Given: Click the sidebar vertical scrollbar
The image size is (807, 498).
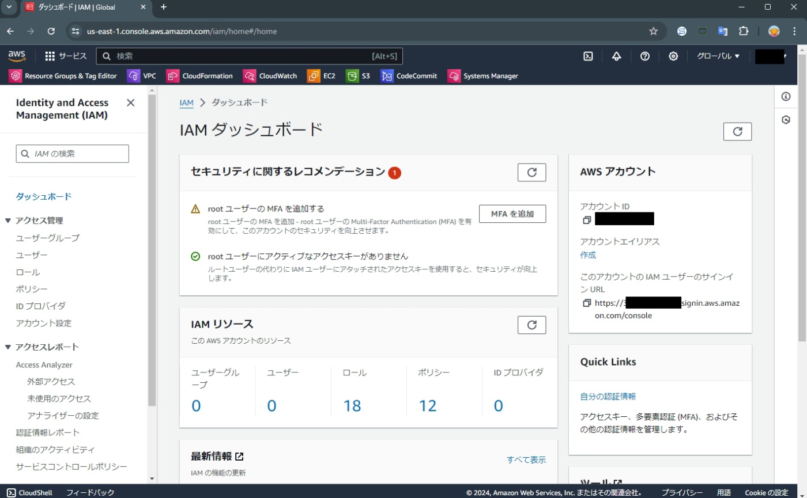Looking at the screenshot, I should [x=152, y=250].
